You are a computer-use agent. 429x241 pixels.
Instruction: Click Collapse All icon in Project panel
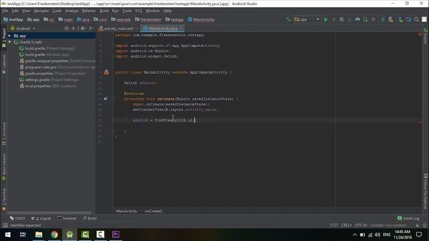73,28
